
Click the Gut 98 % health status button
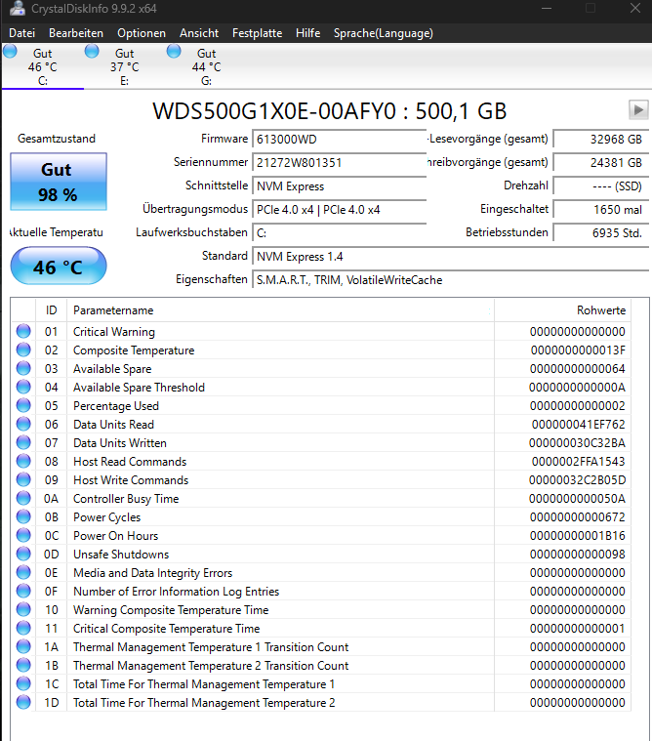pos(59,182)
